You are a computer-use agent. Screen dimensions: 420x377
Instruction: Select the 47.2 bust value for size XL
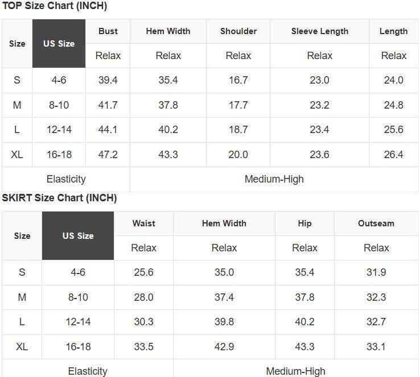point(108,155)
